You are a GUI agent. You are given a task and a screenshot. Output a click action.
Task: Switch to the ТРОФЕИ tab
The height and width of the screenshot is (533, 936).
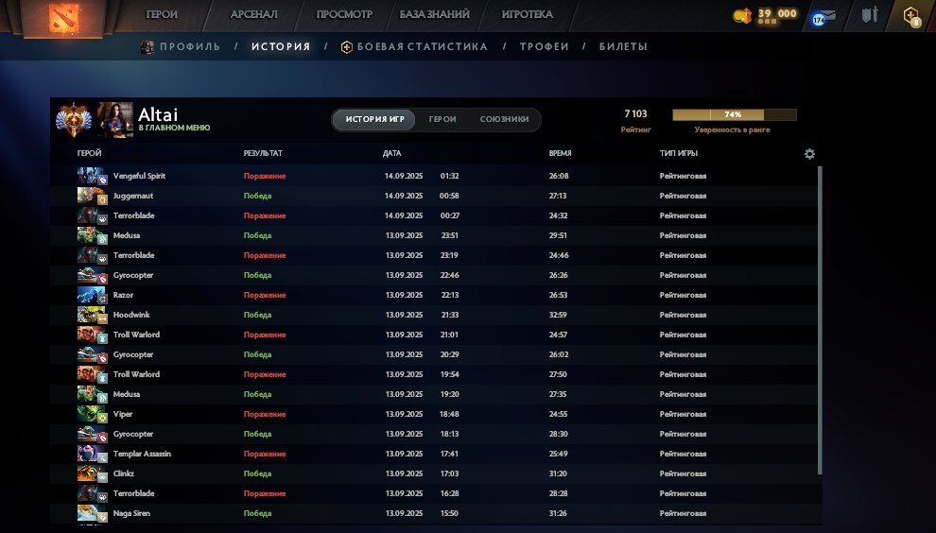544,46
